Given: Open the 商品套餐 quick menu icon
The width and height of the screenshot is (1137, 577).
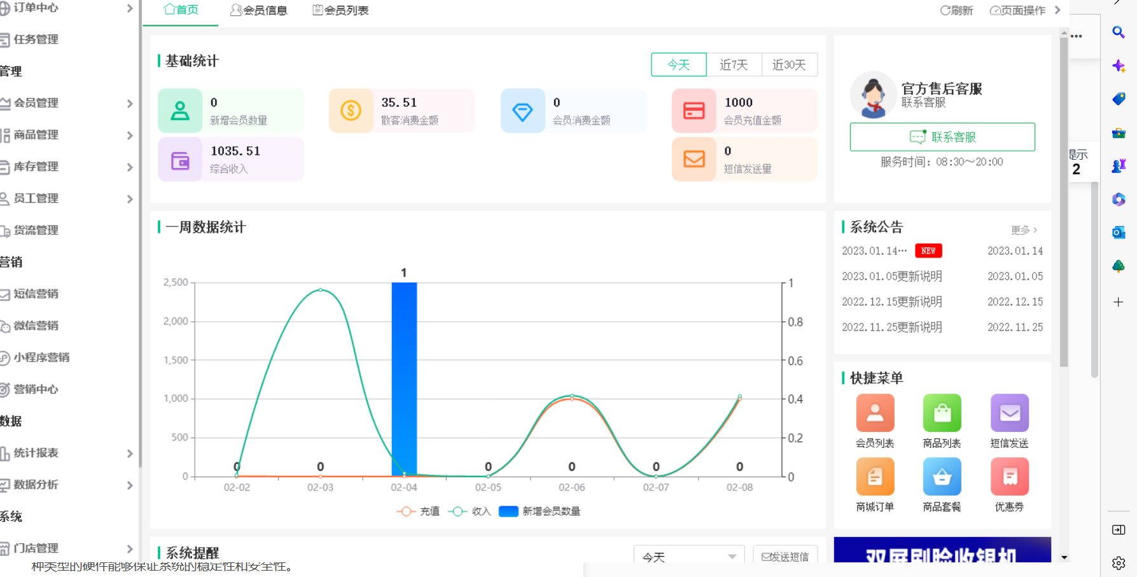Looking at the screenshot, I should pos(942,476).
